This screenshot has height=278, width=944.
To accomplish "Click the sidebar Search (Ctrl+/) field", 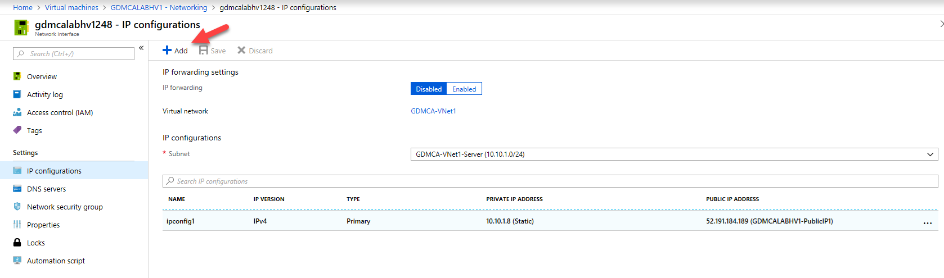I will click(74, 53).
